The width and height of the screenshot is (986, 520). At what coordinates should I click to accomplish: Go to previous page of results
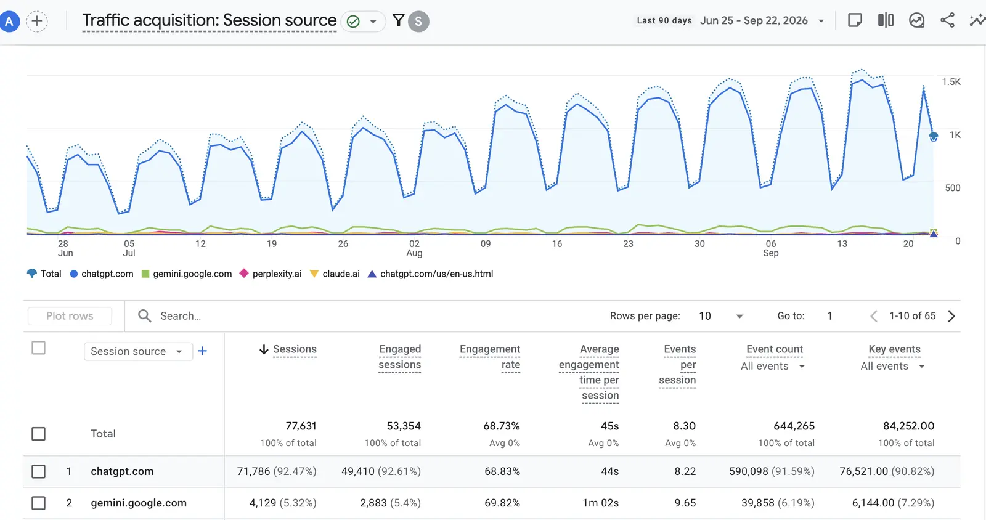[874, 316]
